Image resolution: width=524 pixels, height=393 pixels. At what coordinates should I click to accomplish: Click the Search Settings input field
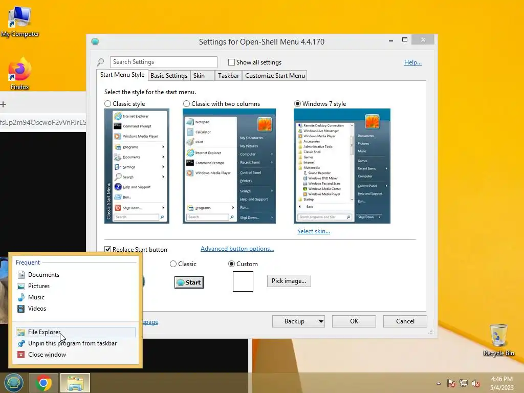point(163,62)
